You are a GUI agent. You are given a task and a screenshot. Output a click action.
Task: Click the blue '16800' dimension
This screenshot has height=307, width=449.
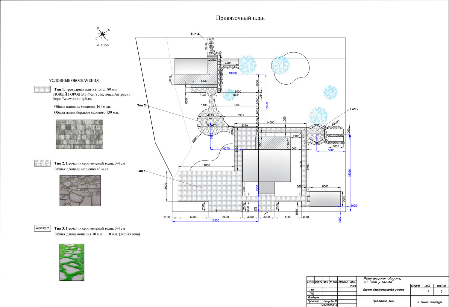[215, 221]
